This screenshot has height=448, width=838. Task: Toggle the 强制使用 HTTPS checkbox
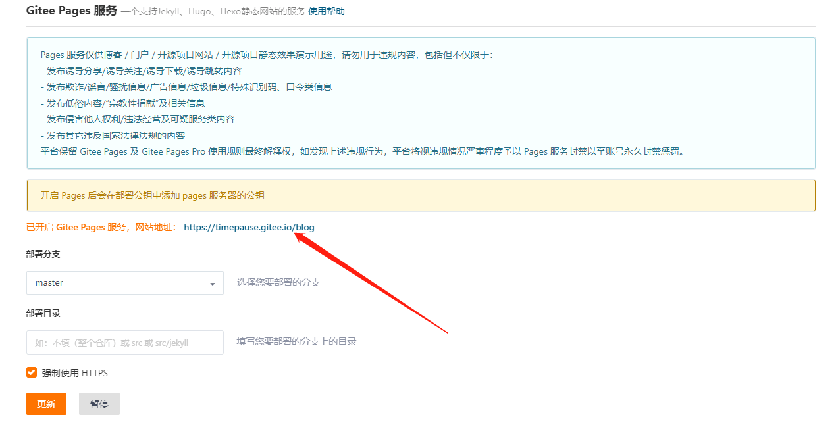(x=32, y=372)
